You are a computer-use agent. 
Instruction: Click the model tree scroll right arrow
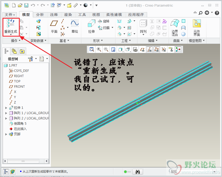47,161
